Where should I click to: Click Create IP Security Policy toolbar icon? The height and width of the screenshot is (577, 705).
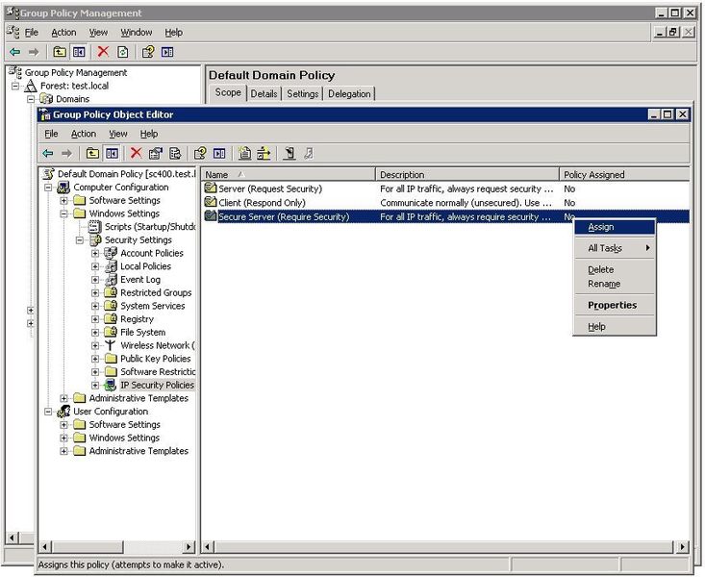pyautogui.click(x=244, y=154)
